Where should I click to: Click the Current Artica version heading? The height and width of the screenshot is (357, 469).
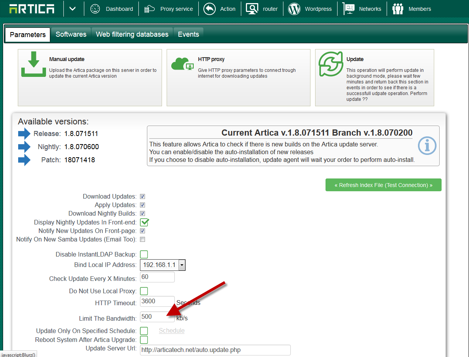click(317, 133)
